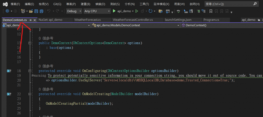This screenshot has height=117, width=263.
Task: Open the navigate backward history dropdown arrow
Action: [11, 11]
